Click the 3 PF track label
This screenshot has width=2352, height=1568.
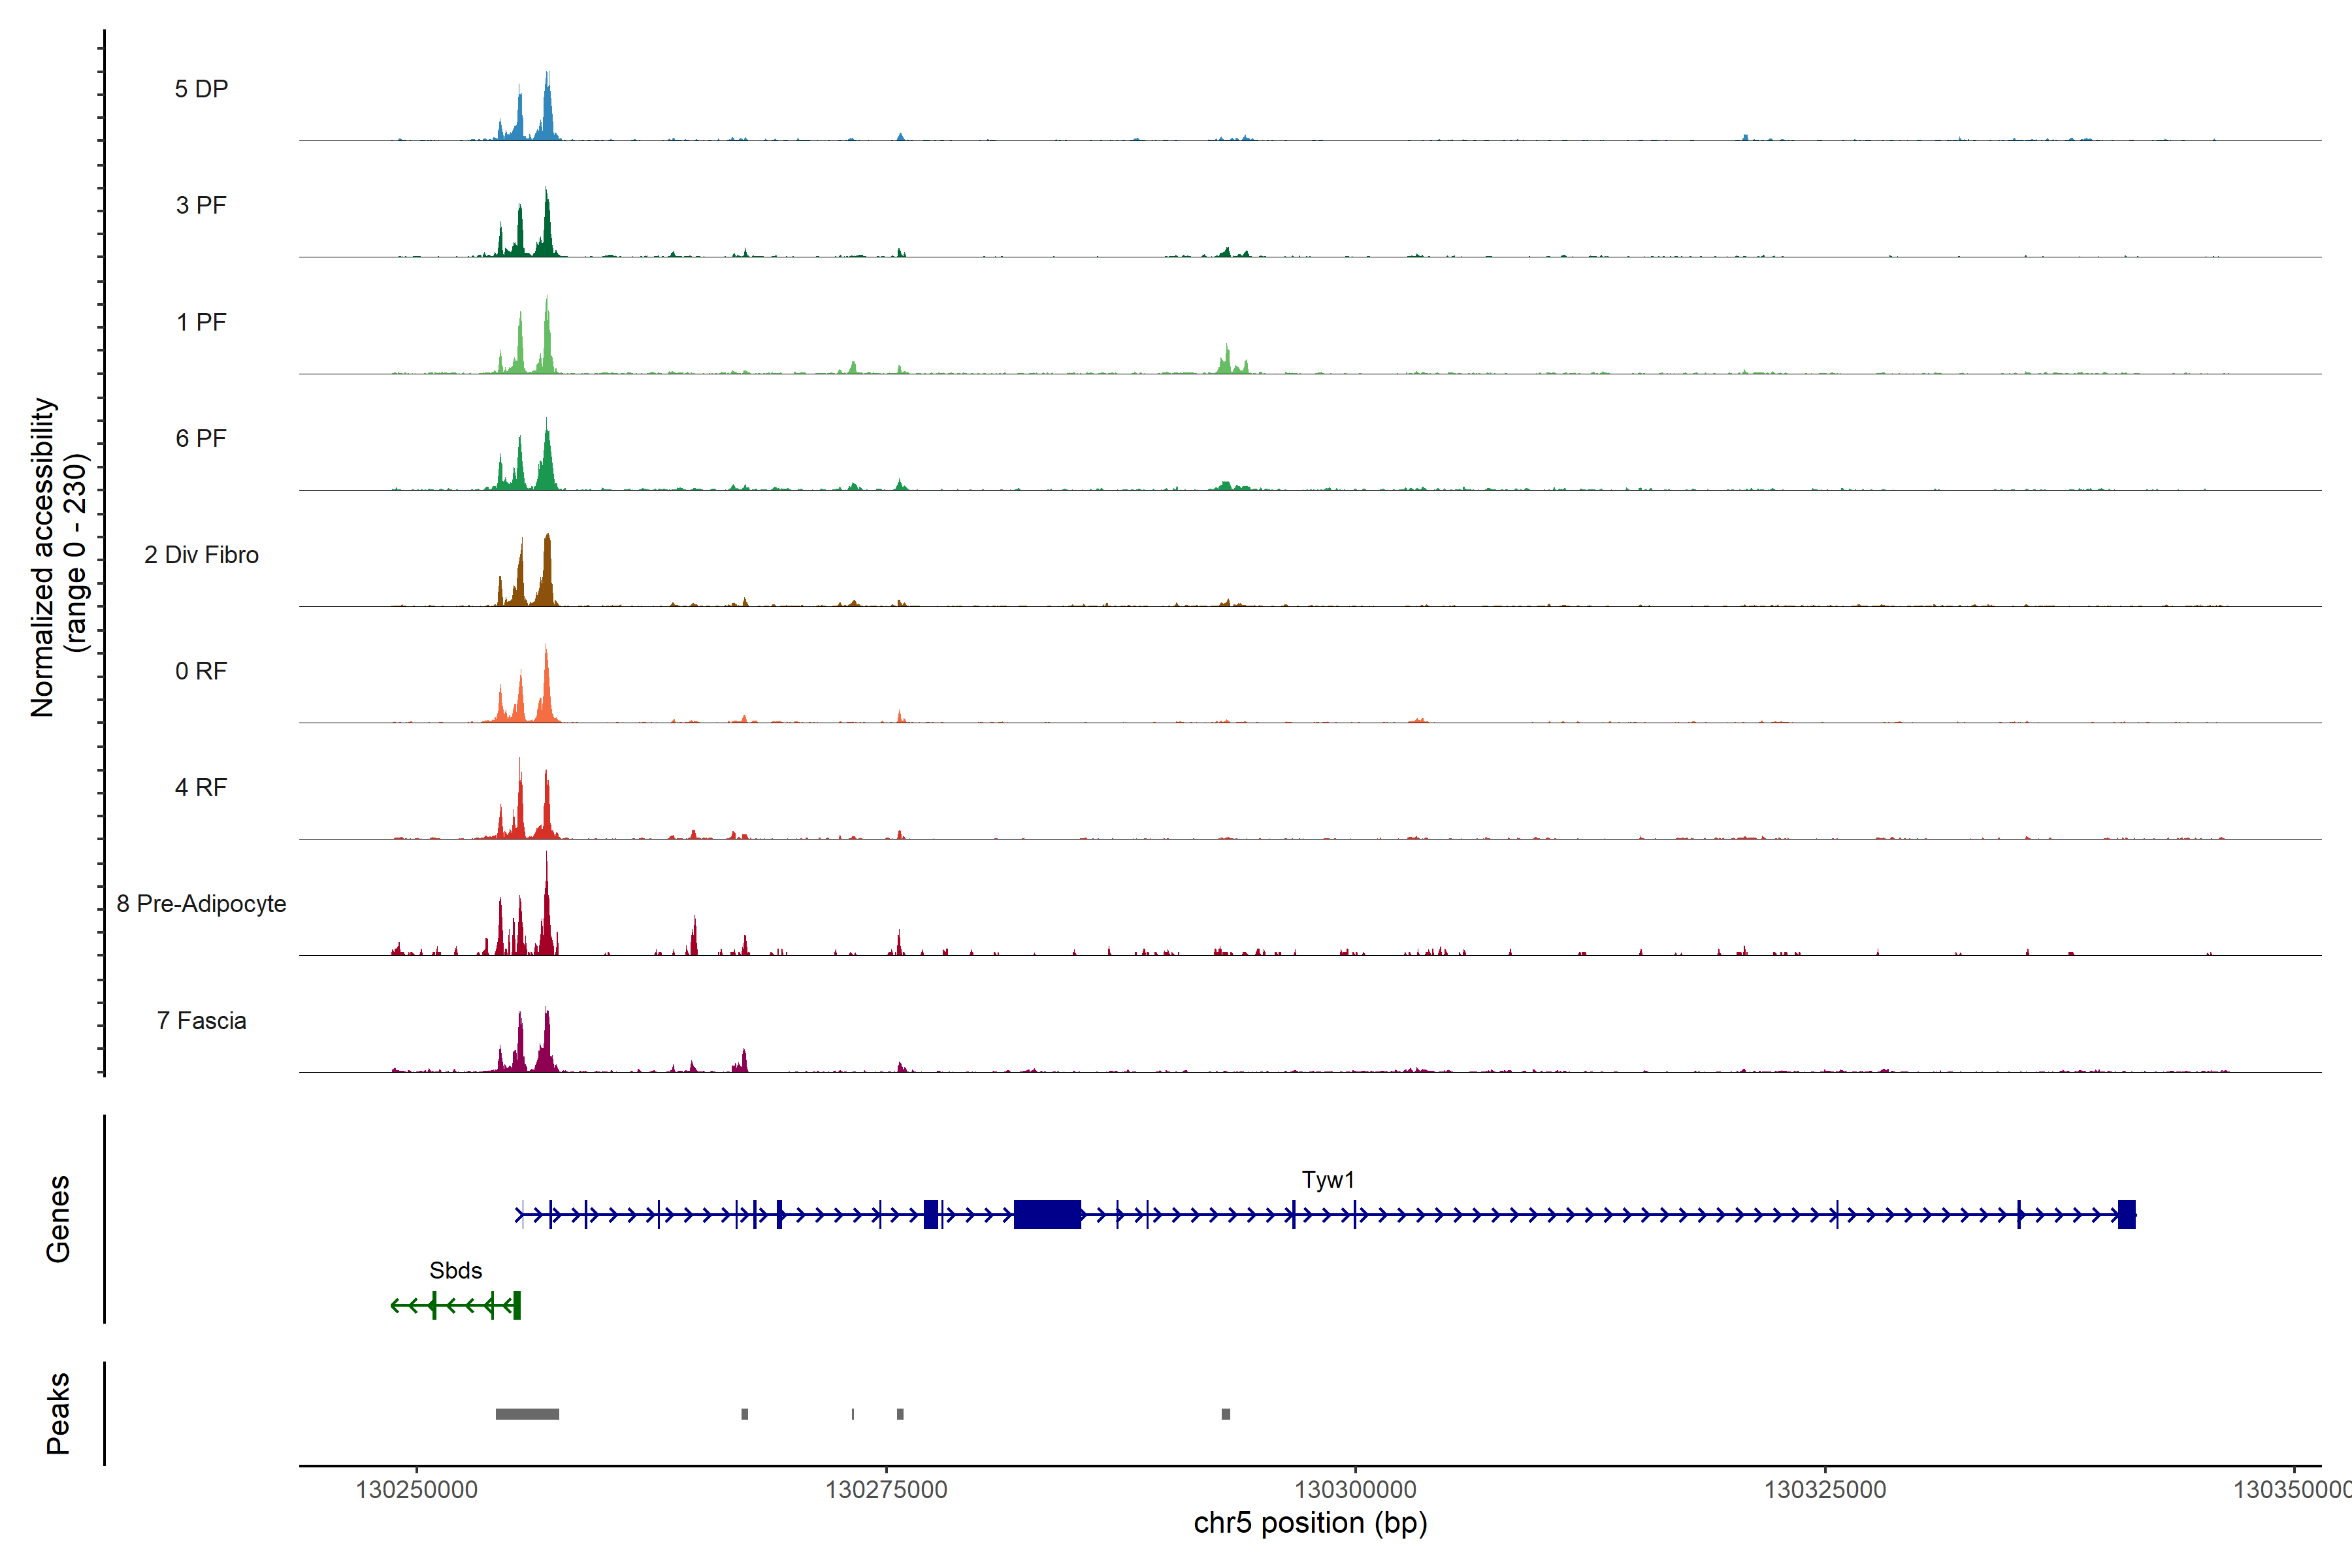click(201, 205)
